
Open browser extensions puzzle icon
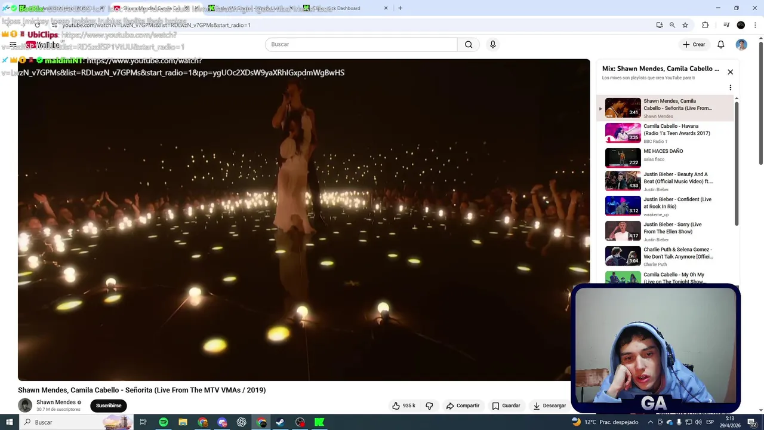(706, 25)
